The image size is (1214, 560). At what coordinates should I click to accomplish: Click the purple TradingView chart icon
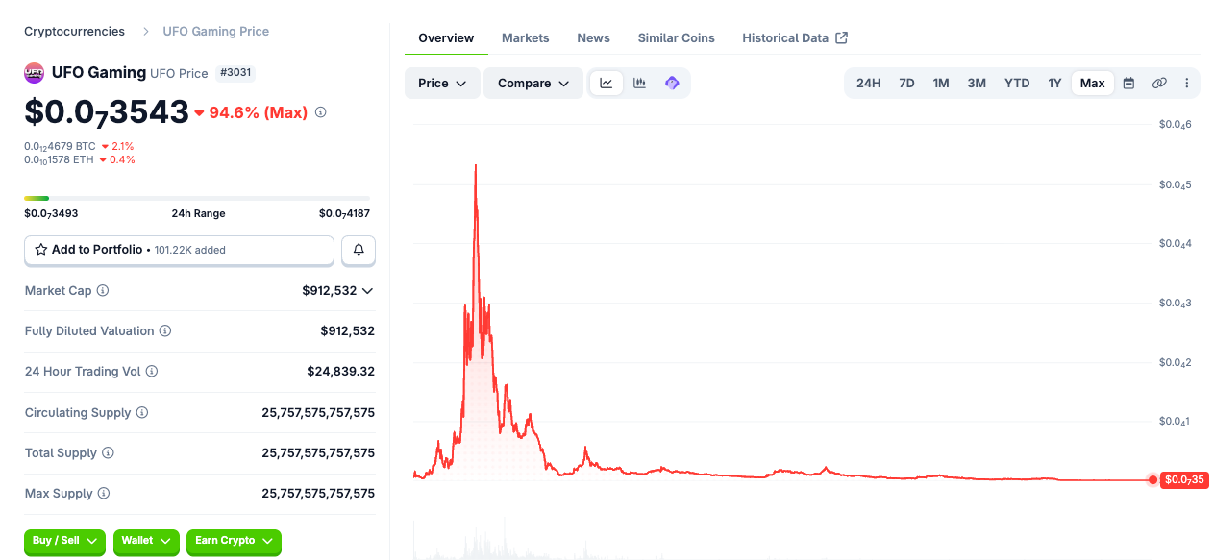672,84
